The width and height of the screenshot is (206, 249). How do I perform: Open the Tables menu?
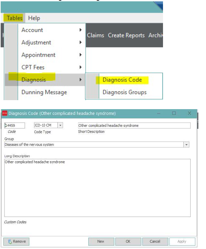14,18
